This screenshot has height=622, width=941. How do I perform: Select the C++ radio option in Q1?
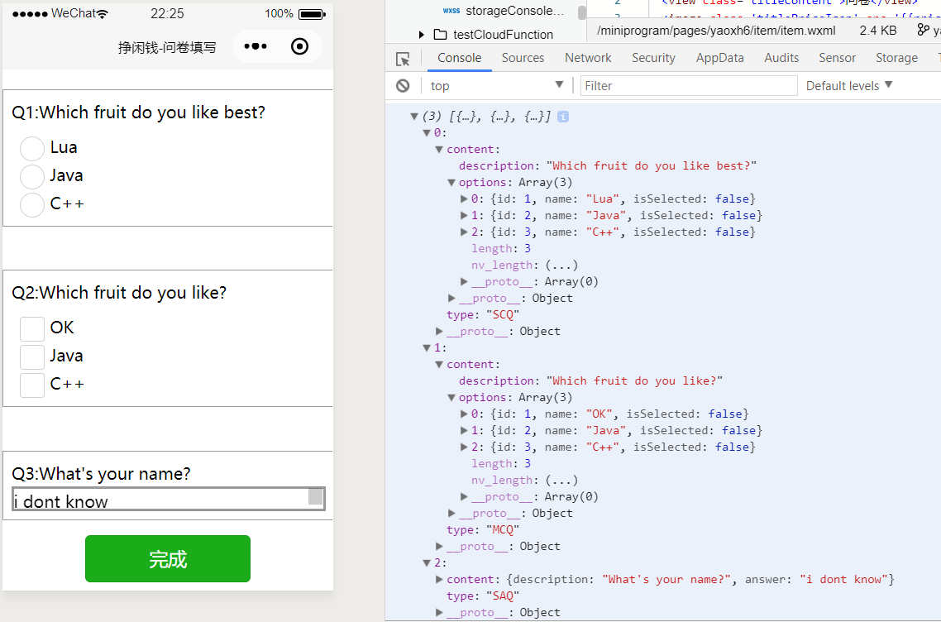coord(32,205)
